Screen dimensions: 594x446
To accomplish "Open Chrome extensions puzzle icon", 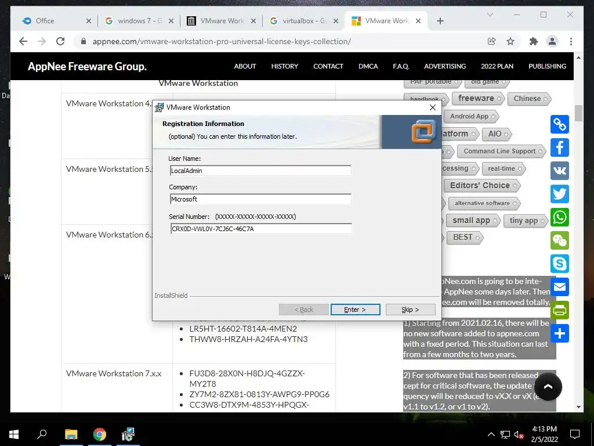I will tap(534, 41).
